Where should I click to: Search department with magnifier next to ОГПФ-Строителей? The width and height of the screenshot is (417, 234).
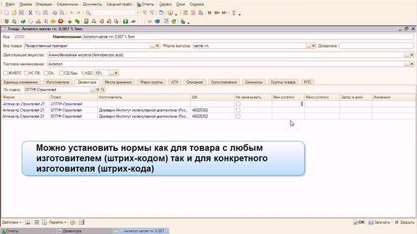click(x=103, y=90)
